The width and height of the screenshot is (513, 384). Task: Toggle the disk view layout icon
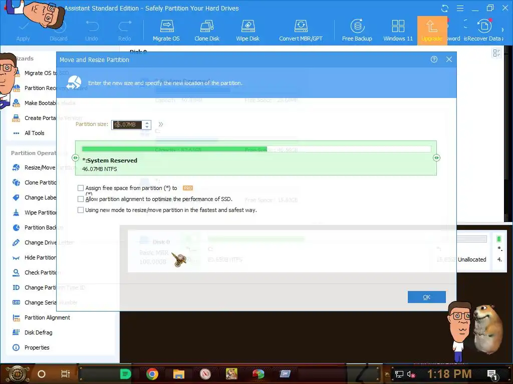(x=496, y=53)
